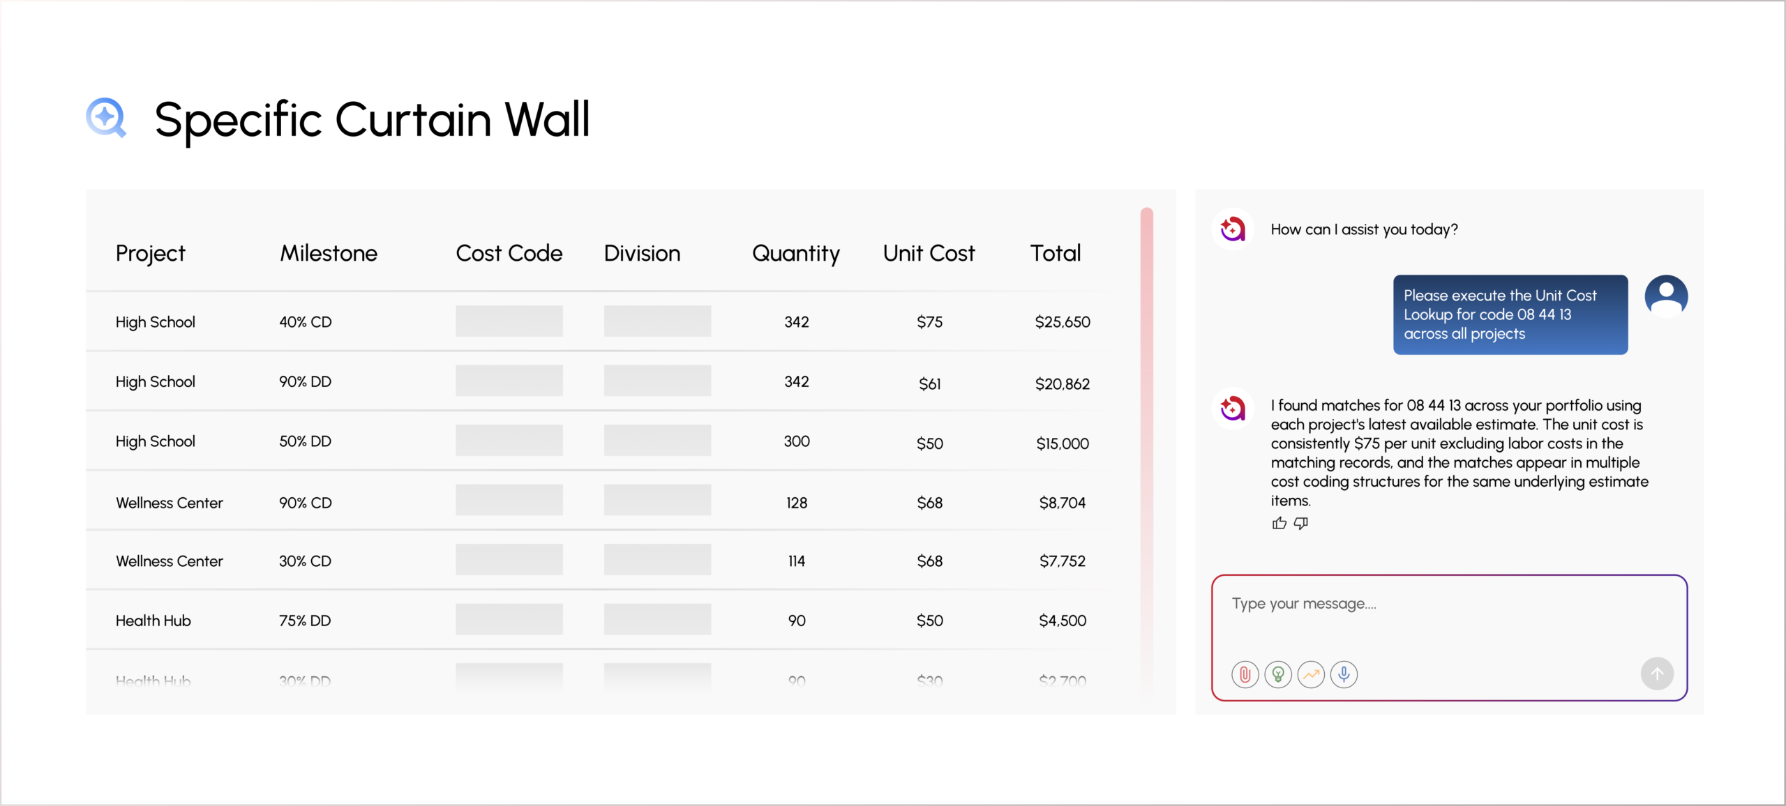This screenshot has height=806, width=1786.
Task: Click the blue Unit Cost Lookup message bubble
Action: [x=1510, y=314]
